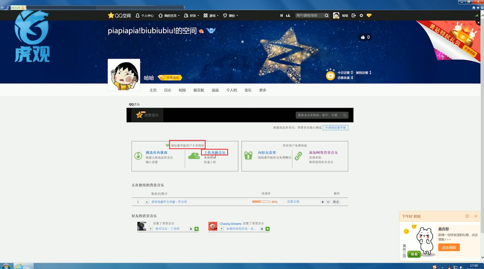
Task: Open the Chasing Dreams friend avatar
Action: pos(213,226)
